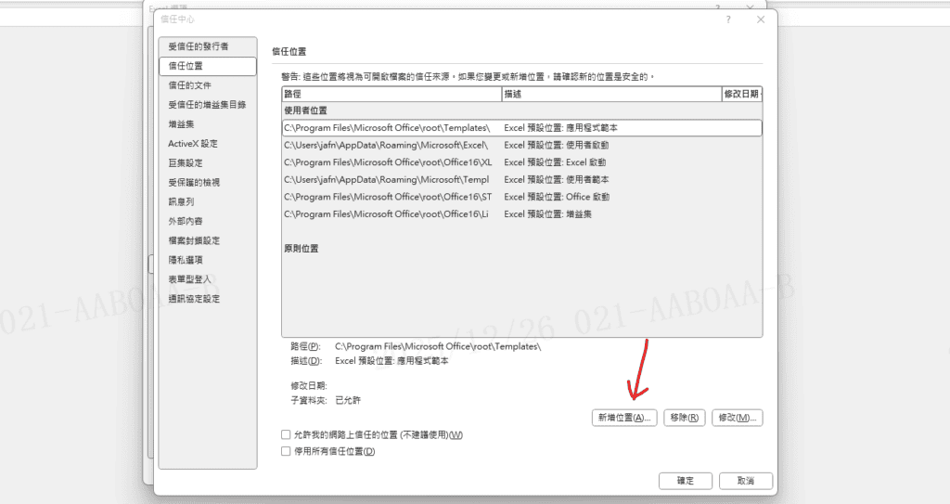Open ActiveX 設定 page
Viewport: 950px width, 504px height.
tap(193, 144)
